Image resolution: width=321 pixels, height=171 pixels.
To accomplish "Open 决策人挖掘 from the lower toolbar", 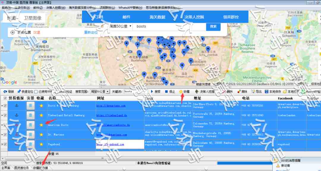I will 205,92.
